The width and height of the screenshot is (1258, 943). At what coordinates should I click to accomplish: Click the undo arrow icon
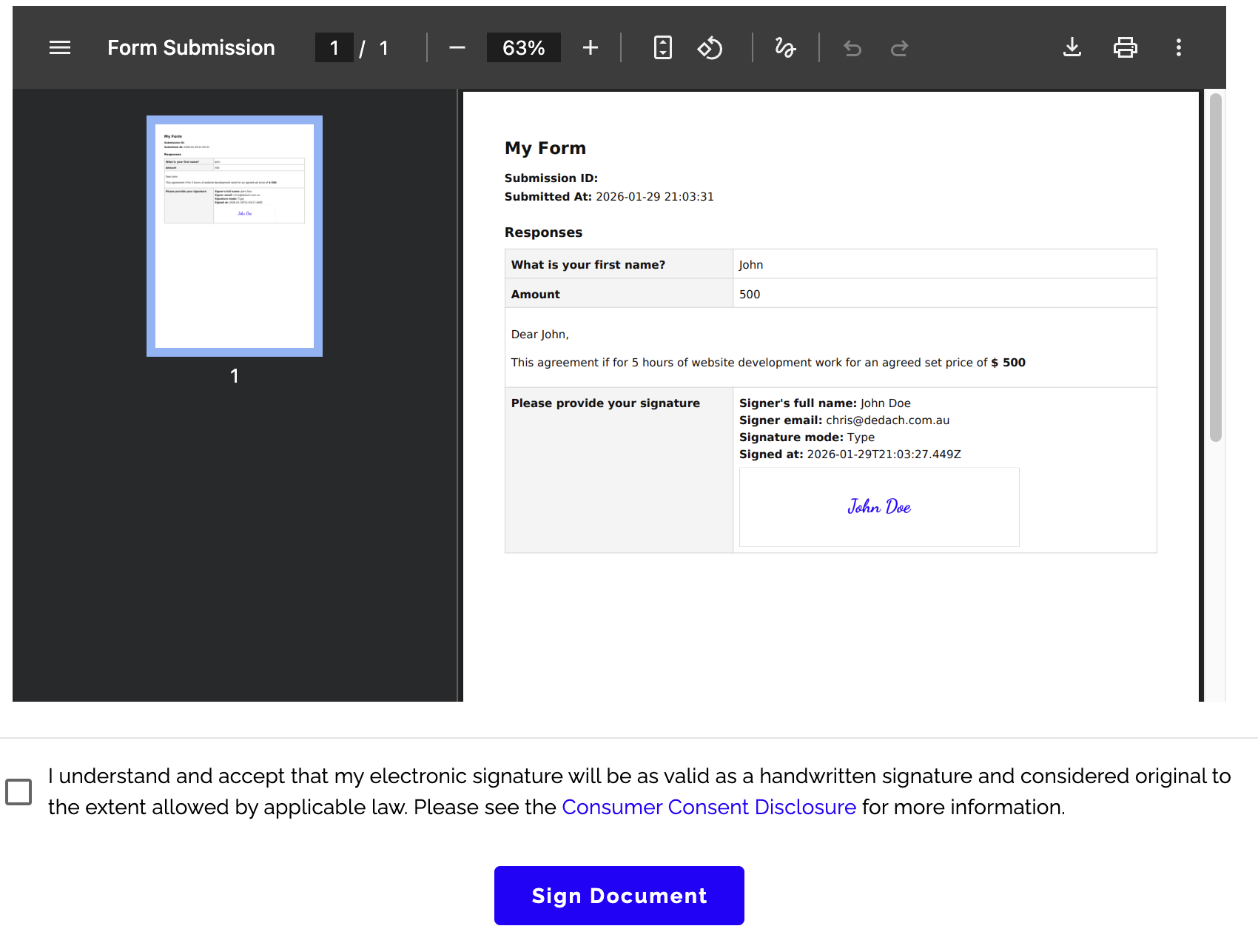tap(852, 49)
